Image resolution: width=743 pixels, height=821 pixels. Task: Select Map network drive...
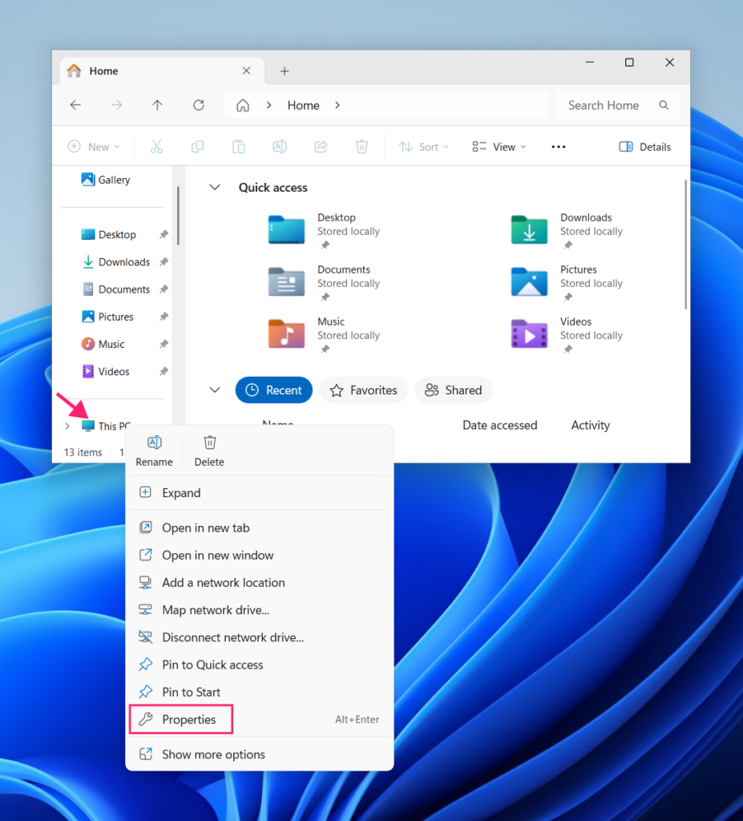[260, 610]
